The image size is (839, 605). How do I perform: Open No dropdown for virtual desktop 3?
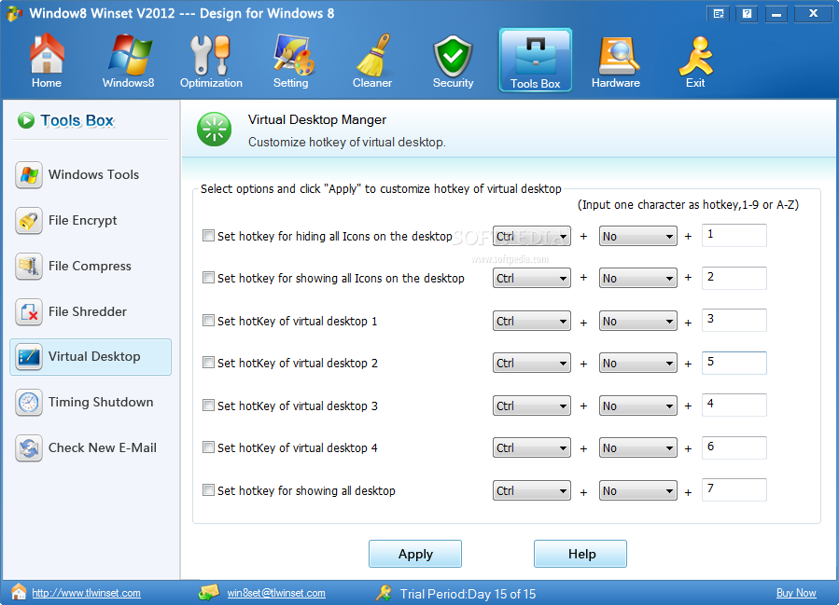637,406
